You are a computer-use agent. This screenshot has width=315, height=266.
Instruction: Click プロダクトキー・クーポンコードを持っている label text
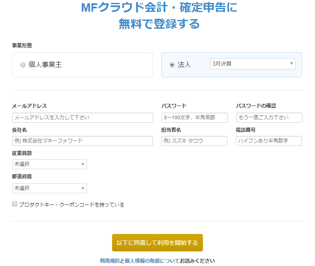pos(72,204)
